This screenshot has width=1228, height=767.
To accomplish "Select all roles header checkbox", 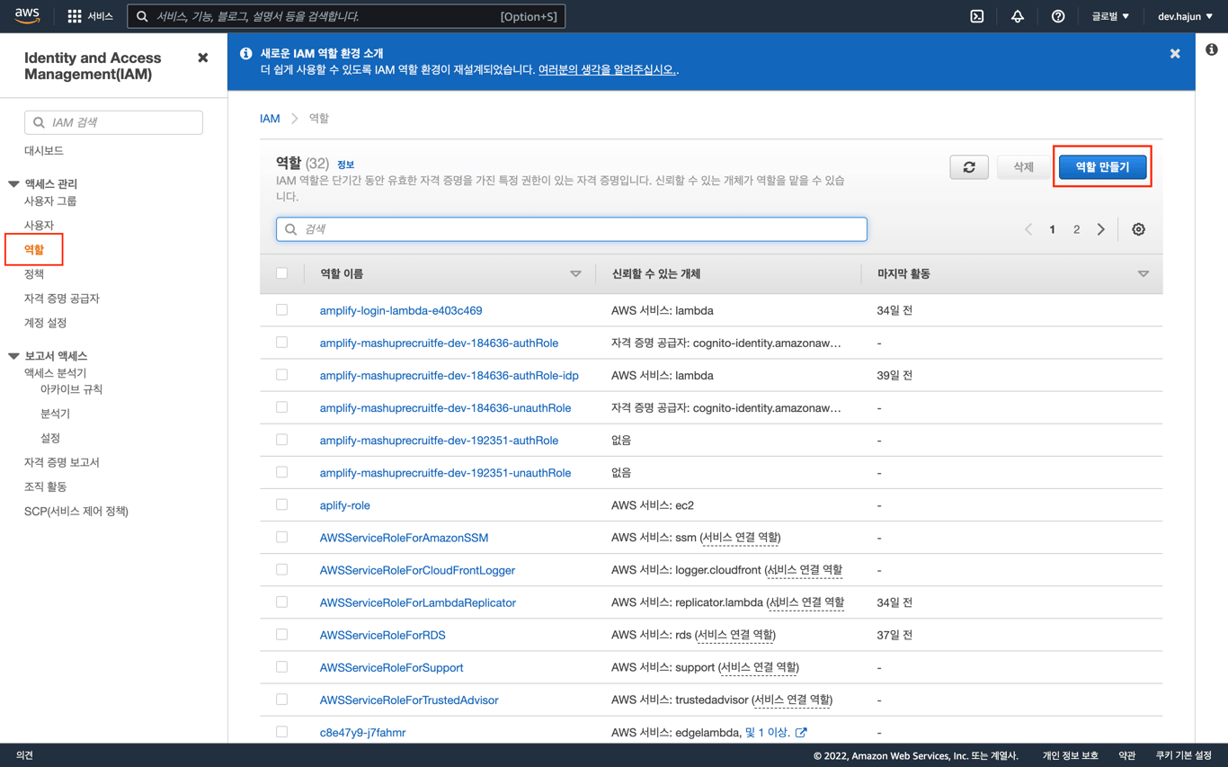I will click(282, 273).
